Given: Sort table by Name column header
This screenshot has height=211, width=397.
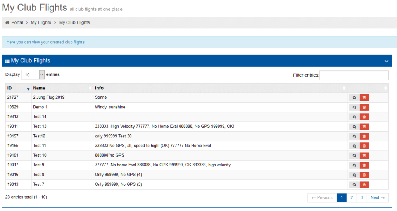Looking at the screenshot, I should [x=62, y=88].
